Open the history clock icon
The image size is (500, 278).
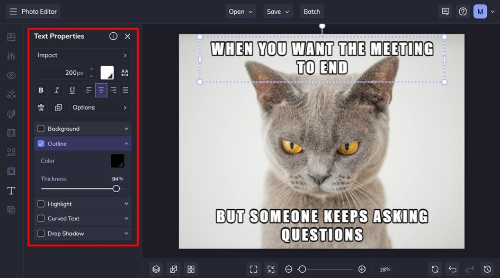click(x=487, y=270)
